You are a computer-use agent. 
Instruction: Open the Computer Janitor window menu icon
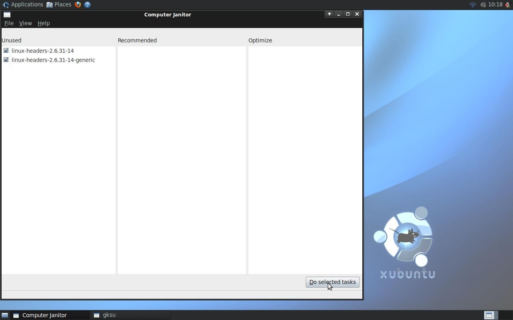point(7,14)
